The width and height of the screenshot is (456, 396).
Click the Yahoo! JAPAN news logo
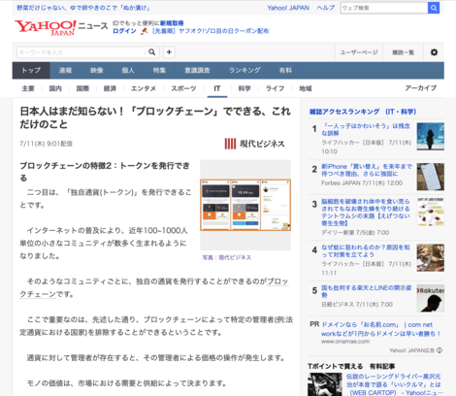pos(61,27)
